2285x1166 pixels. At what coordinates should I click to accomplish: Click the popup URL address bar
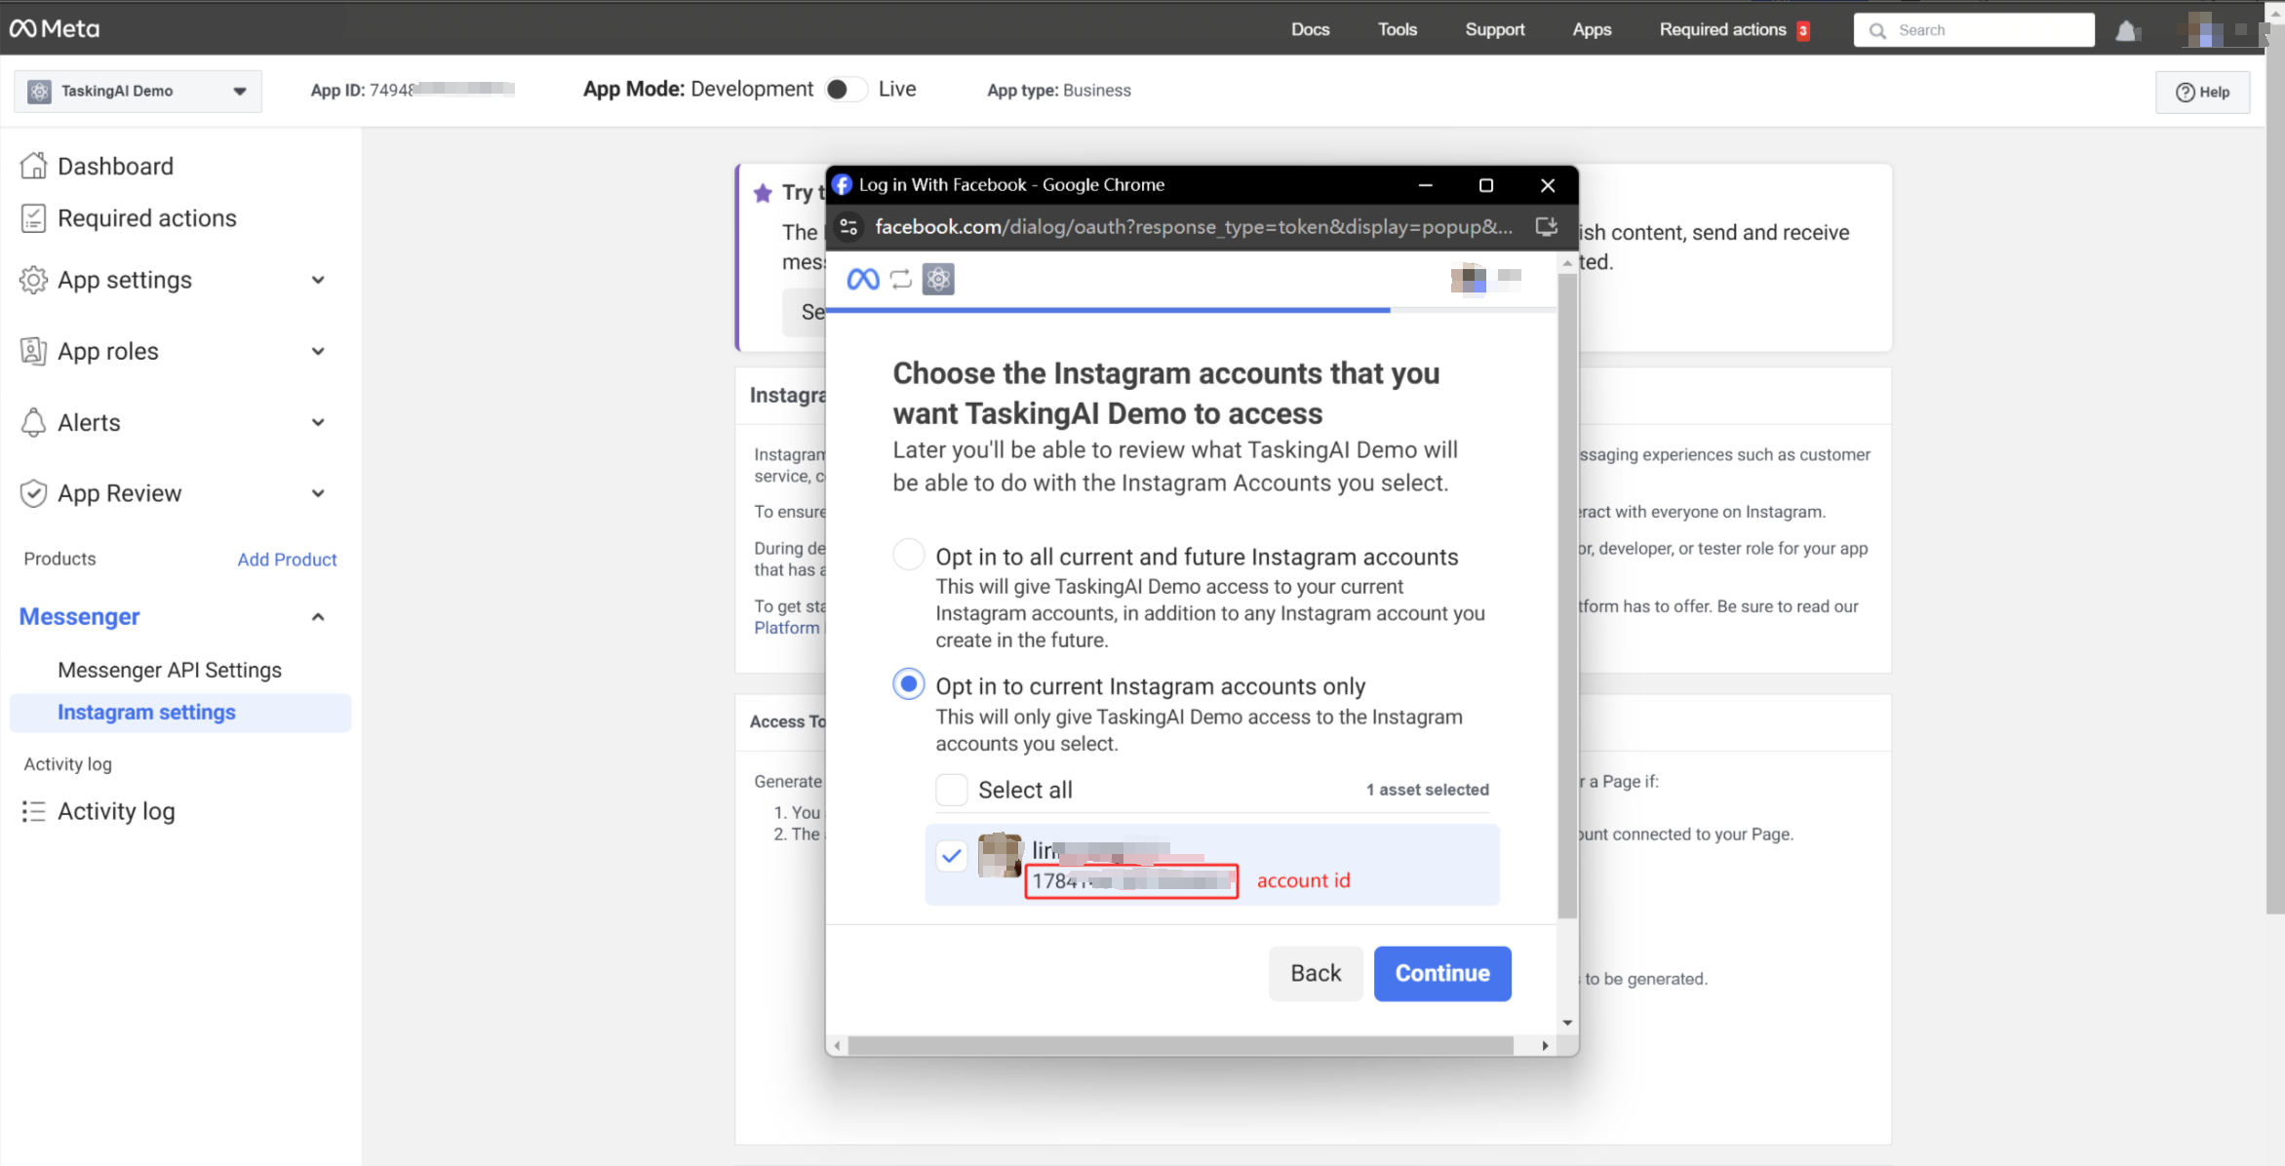[x=1194, y=226]
